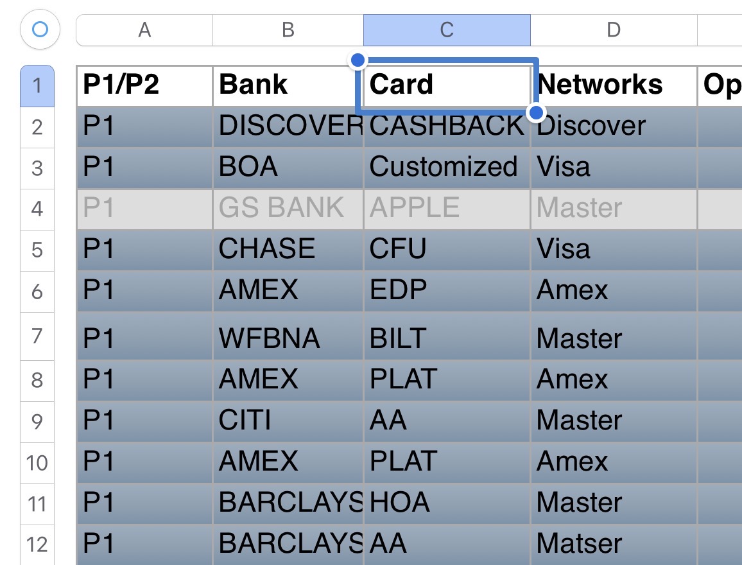Select column A header

[x=144, y=30]
